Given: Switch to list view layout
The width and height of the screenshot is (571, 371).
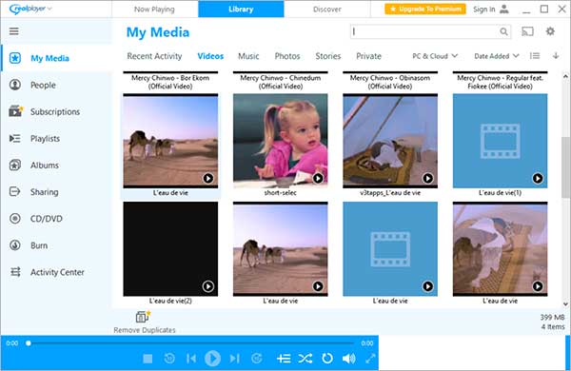Looking at the screenshot, I should 535,56.
